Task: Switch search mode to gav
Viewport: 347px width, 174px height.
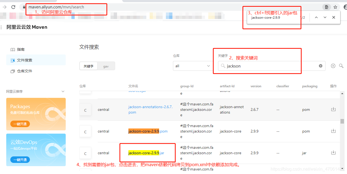Action: (106, 66)
